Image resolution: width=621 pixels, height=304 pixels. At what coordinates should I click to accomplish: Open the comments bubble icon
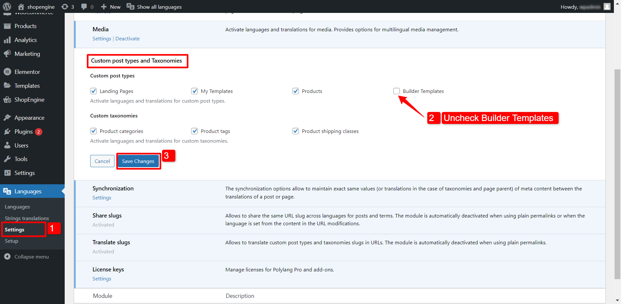click(84, 6)
